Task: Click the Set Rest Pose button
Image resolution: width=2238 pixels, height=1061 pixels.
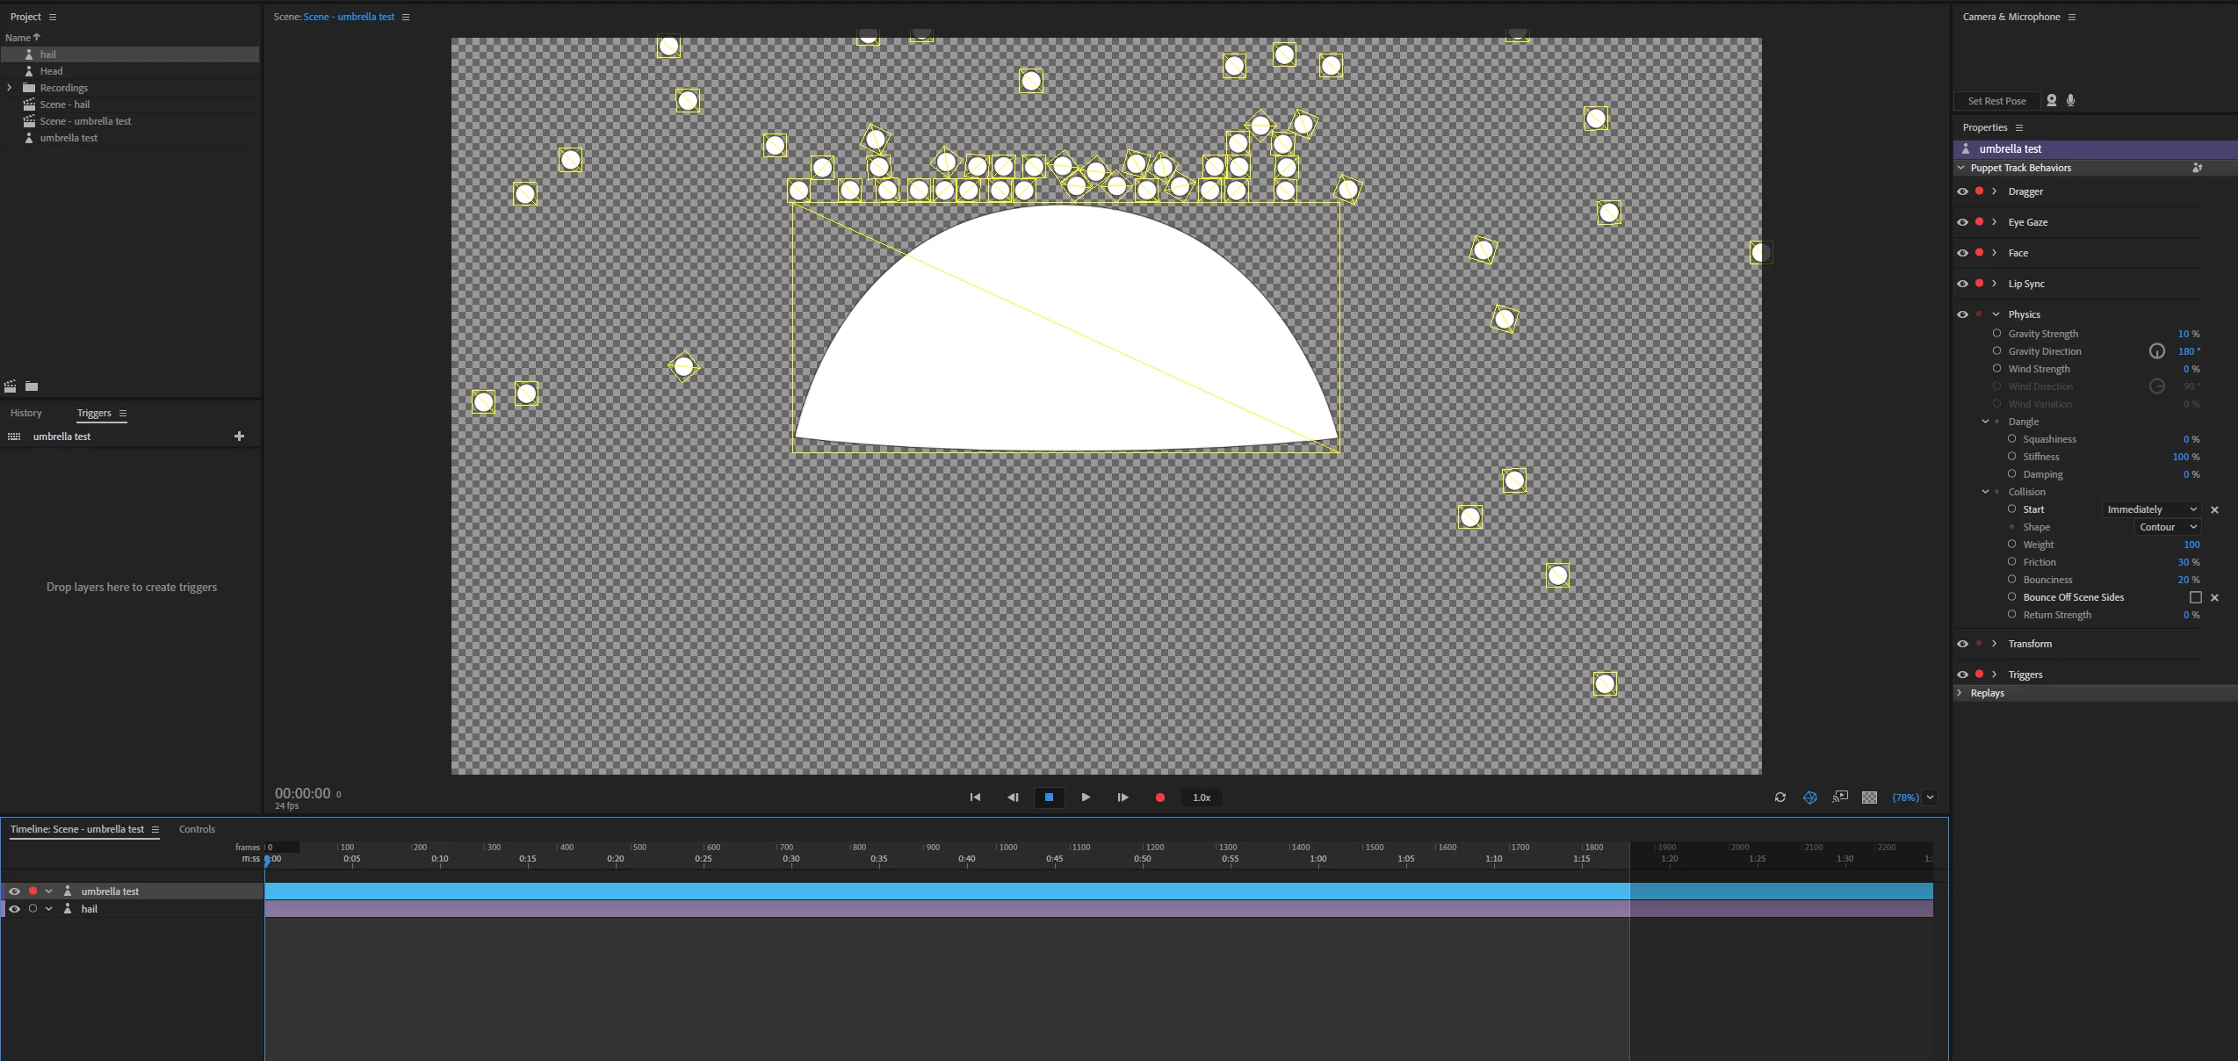Action: click(1996, 101)
